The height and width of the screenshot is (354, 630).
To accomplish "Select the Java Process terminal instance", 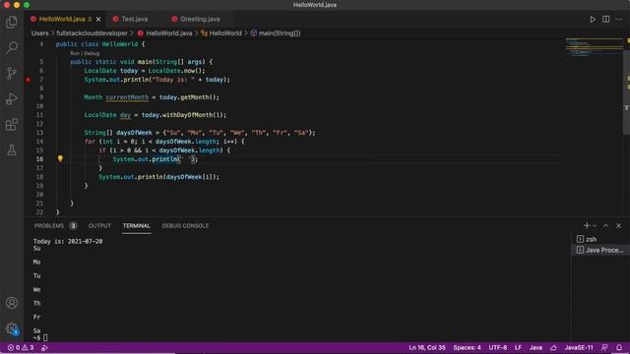I will 600,250.
